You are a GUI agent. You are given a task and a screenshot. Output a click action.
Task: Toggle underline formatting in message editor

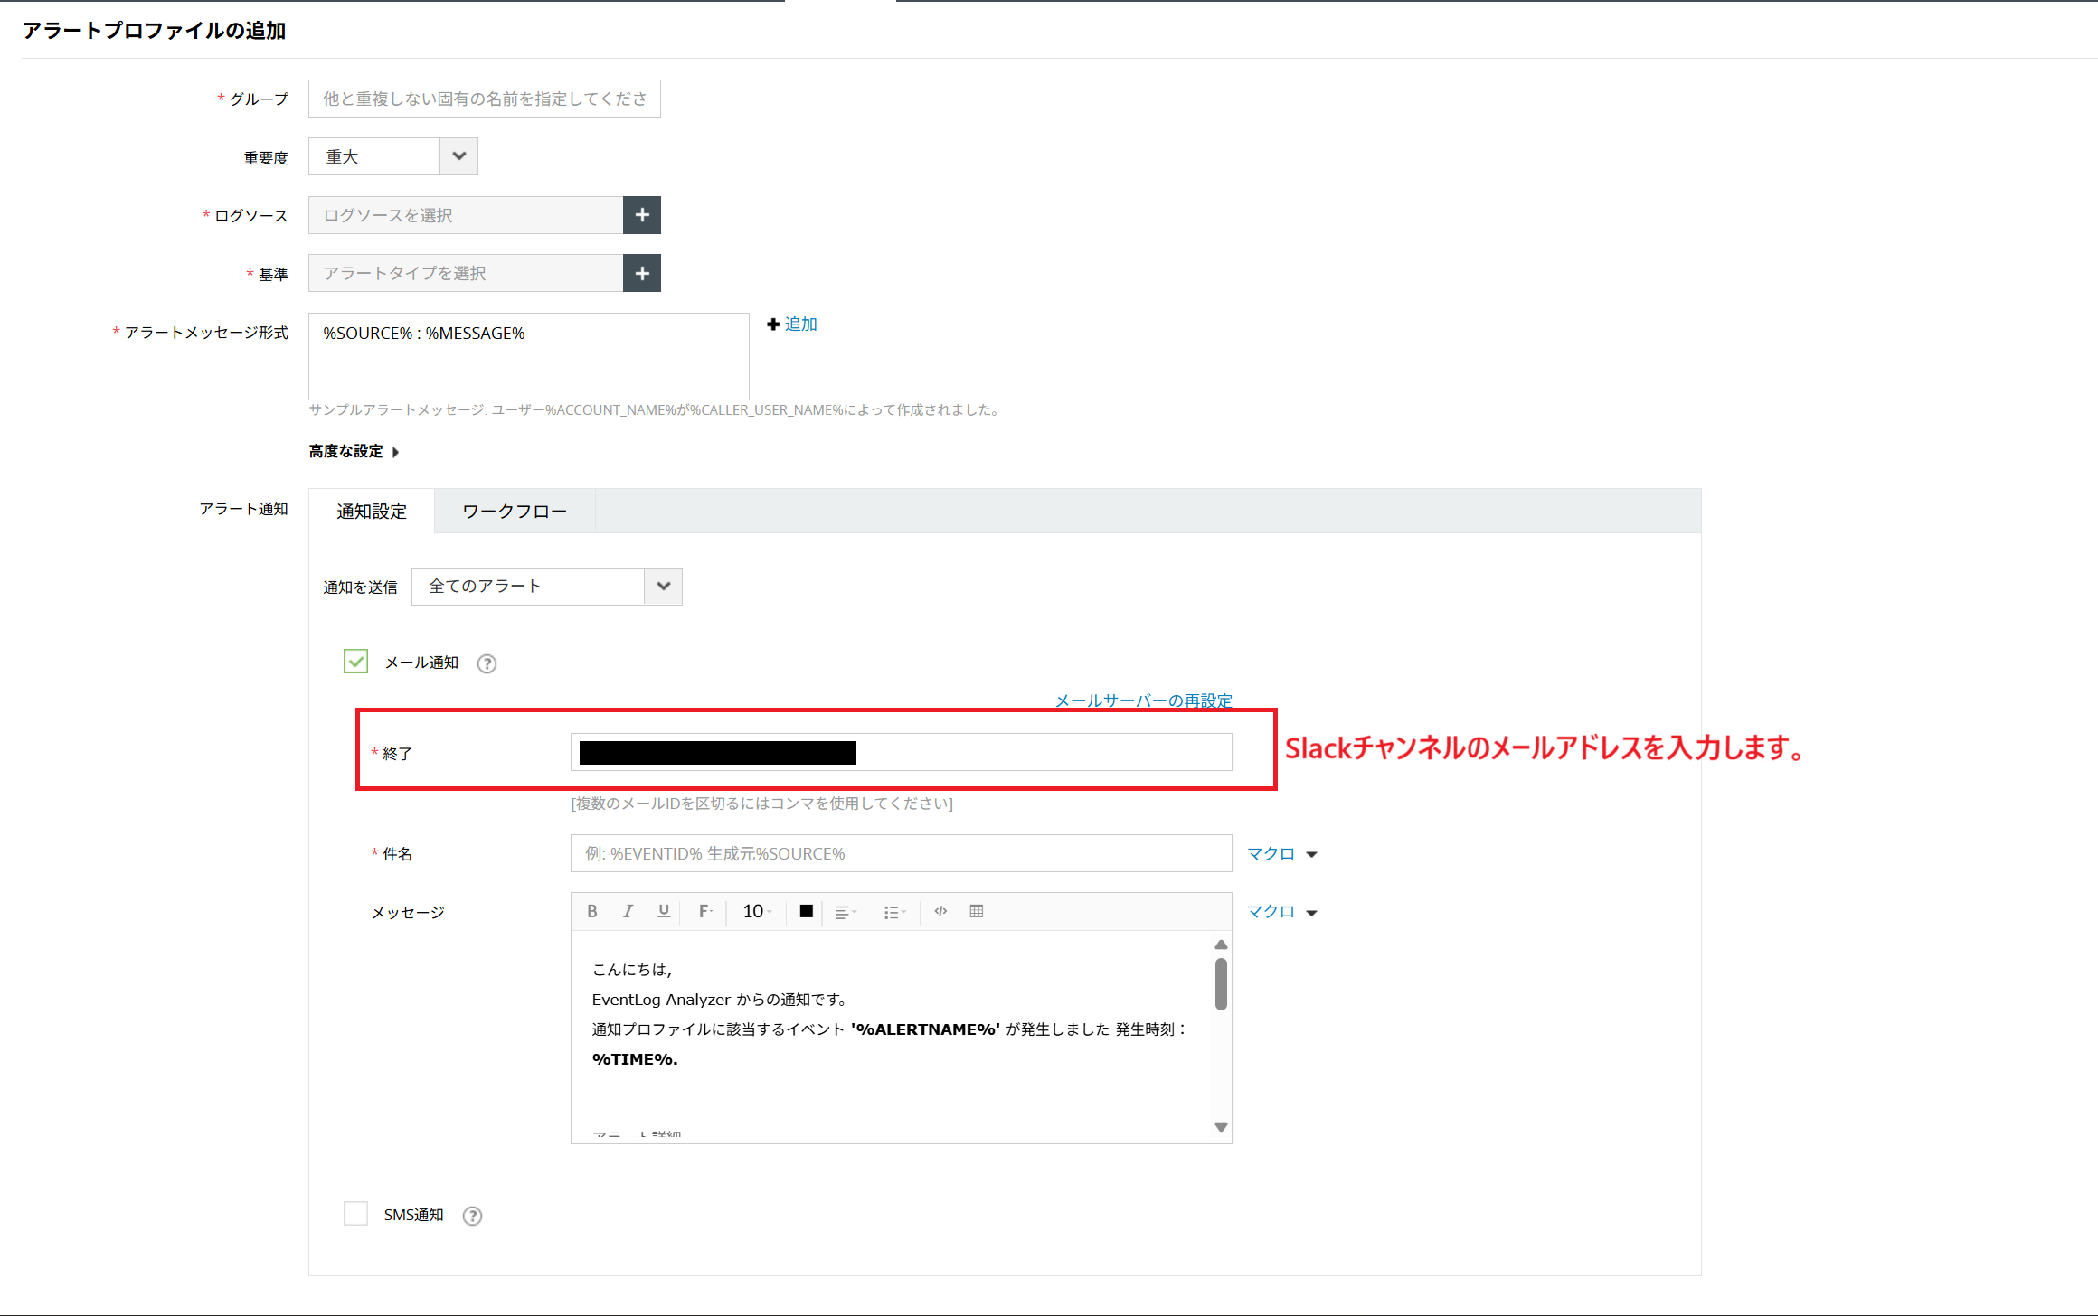point(664,911)
